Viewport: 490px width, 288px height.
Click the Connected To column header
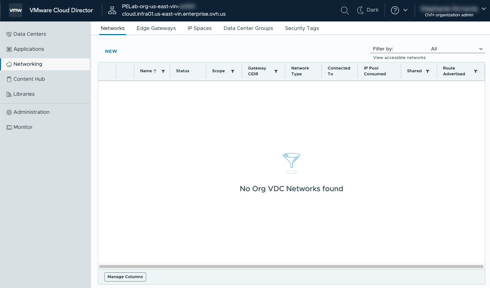[x=339, y=71]
